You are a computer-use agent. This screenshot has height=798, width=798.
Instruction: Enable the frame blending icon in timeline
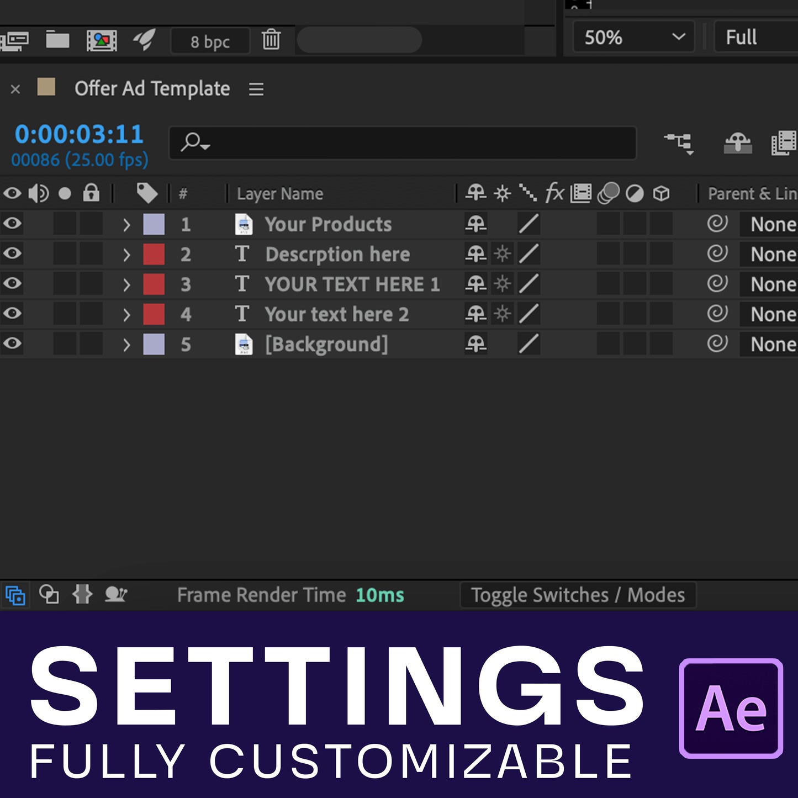tap(784, 144)
